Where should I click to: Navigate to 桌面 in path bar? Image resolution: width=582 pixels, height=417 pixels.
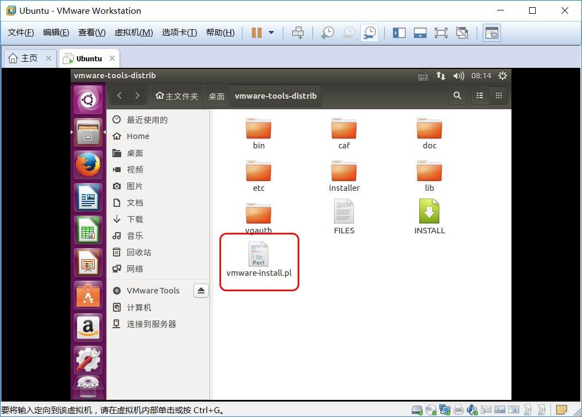click(x=217, y=96)
